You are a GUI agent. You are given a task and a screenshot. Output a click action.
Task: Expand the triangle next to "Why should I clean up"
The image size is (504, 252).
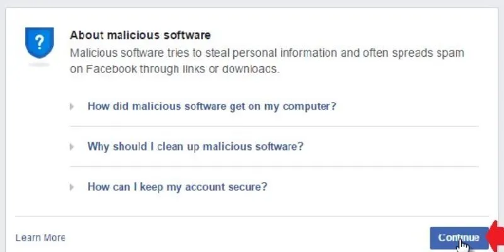[x=72, y=147]
